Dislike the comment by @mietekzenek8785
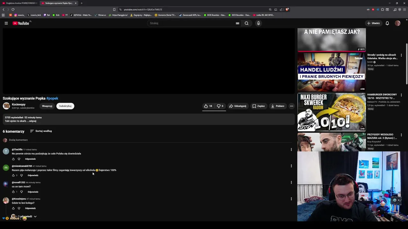408x229 pixels. coord(21,175)
